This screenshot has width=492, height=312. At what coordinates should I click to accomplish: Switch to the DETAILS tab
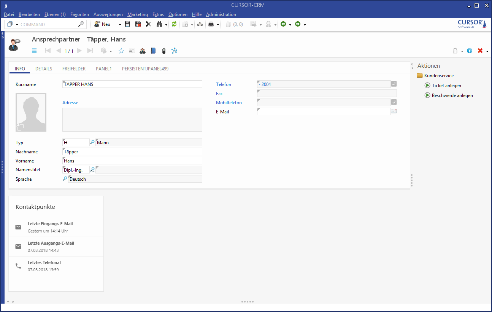tap(44, 69)
